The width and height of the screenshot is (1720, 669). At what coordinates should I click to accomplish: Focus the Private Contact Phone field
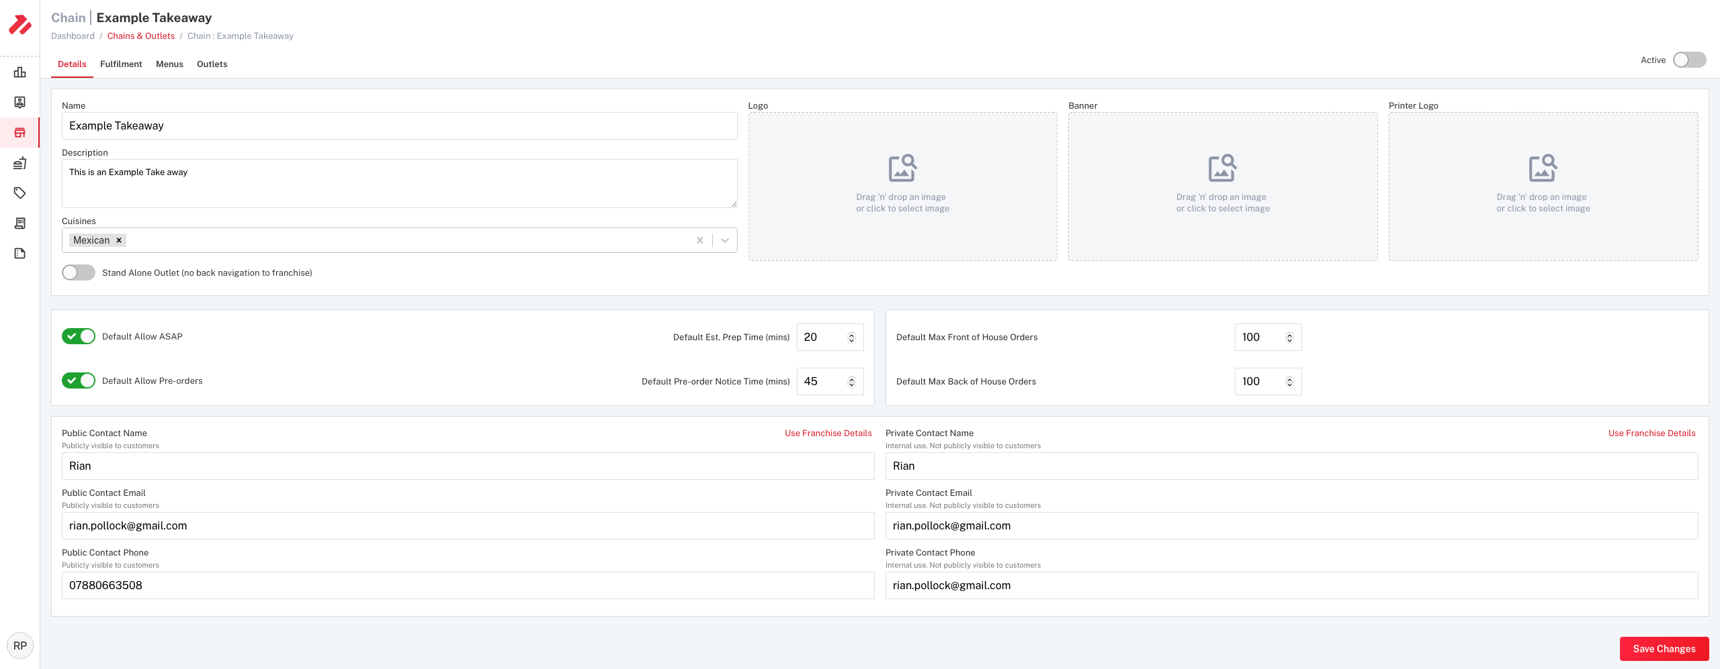(x=1292, y=586)
